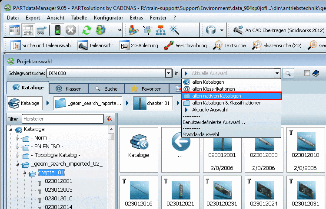The height and width of the screenshot is (209, 326).
Task: Choose Standardauswahl option
Action: (x=231, y=134)
